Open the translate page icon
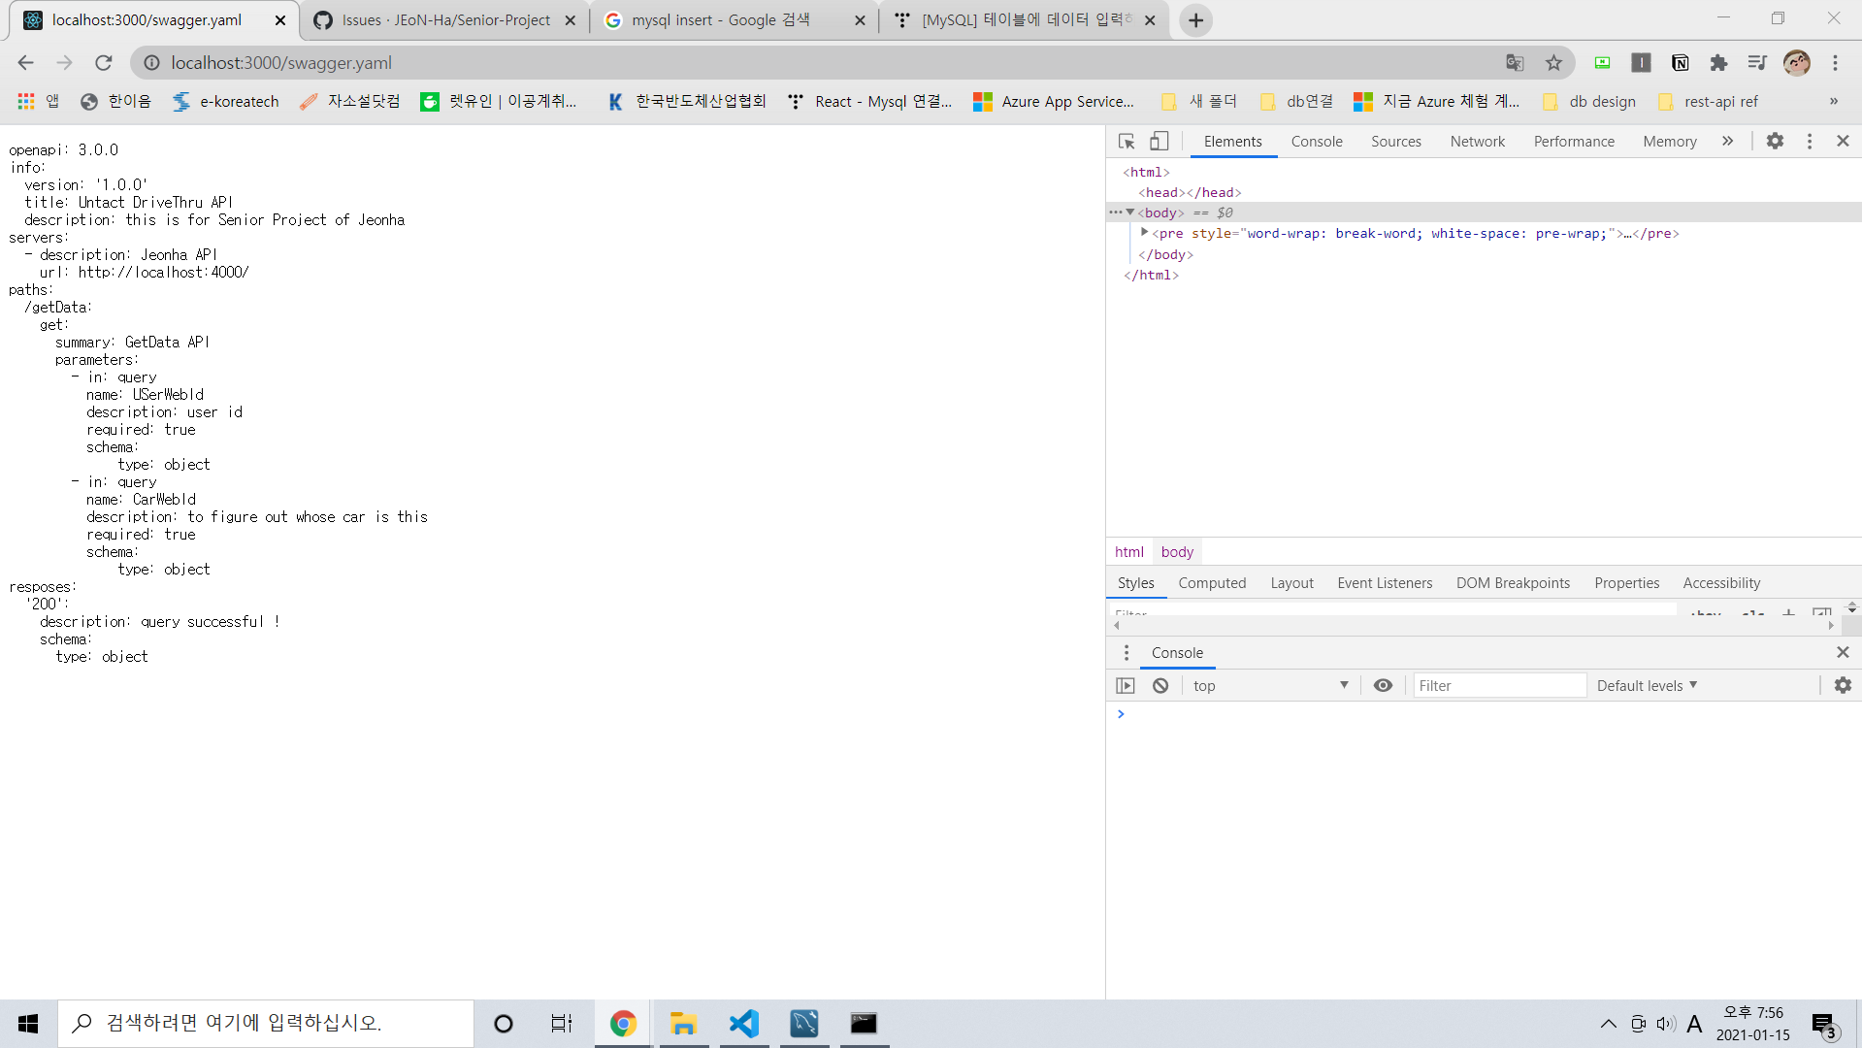1862x1048 pixels. (1515, 63)
